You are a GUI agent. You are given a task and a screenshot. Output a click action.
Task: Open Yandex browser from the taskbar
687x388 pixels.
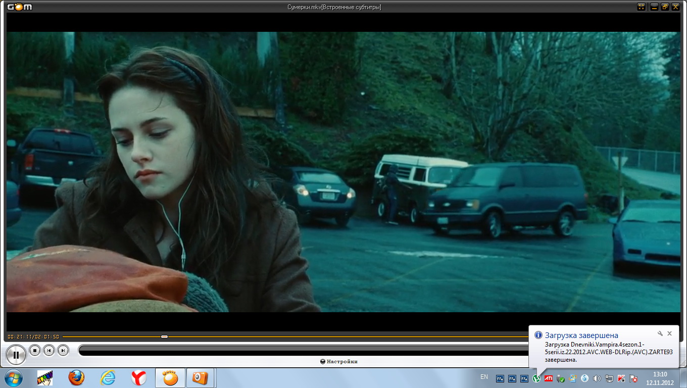139,378
